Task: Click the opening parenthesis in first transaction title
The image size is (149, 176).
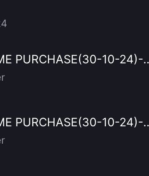Action: coord(80,60)
